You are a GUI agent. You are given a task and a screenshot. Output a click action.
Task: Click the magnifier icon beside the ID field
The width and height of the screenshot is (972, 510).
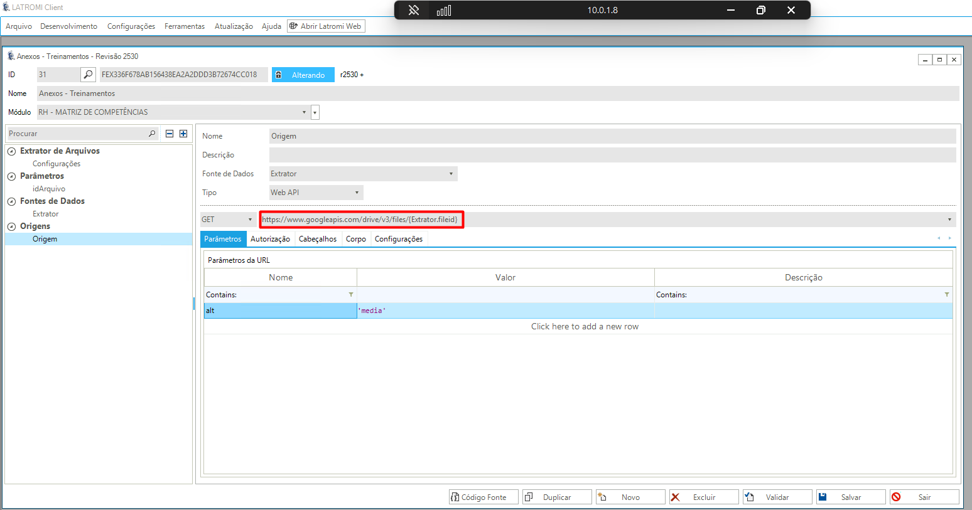[x=89, y=75]
